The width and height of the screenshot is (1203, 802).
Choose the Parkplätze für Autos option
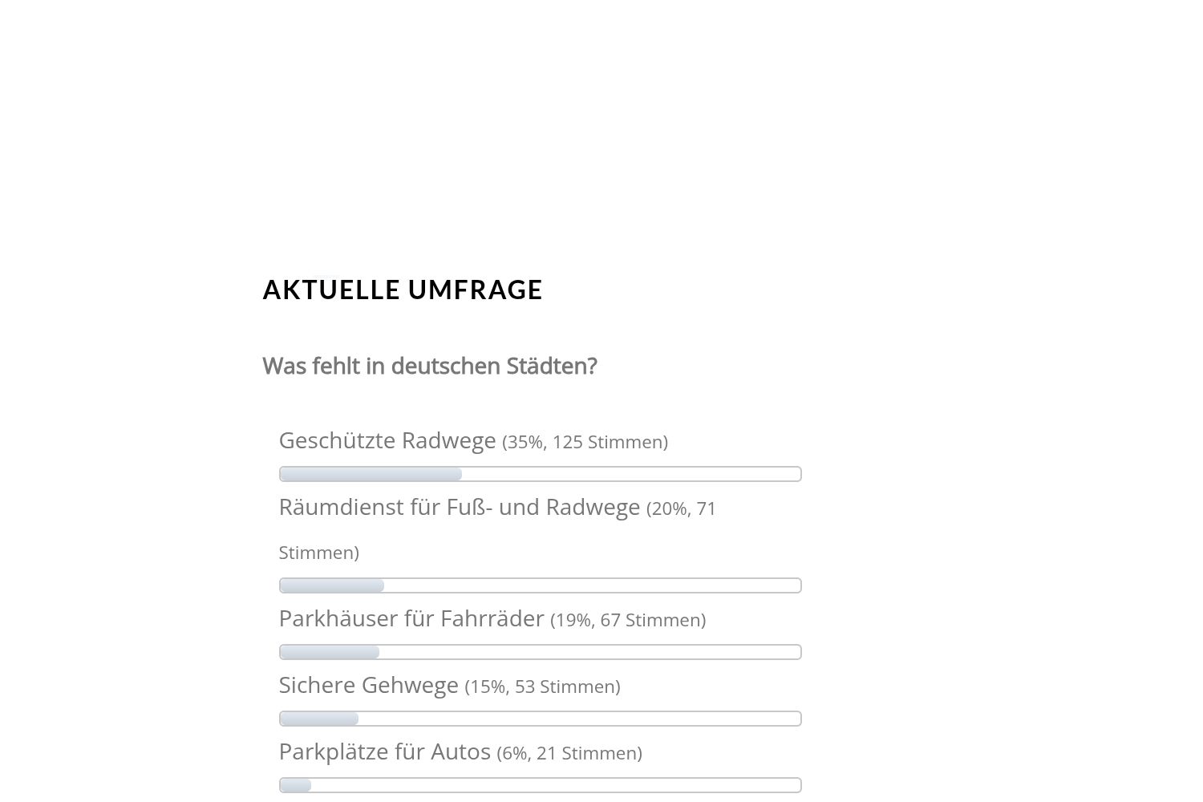click(x=385, y=751)
